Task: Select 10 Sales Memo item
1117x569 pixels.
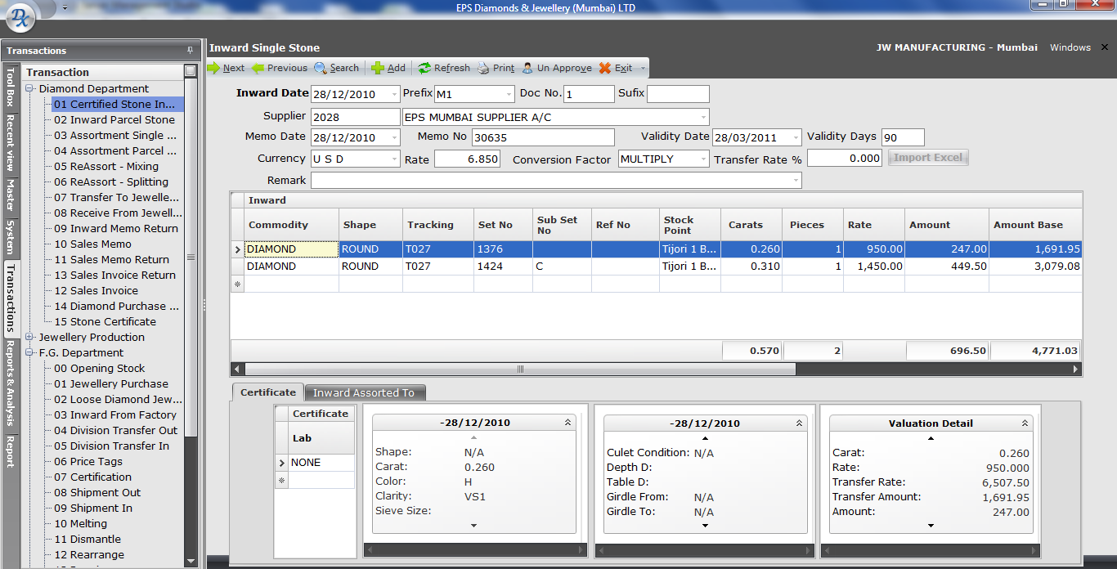Action: tap(93, 244)
